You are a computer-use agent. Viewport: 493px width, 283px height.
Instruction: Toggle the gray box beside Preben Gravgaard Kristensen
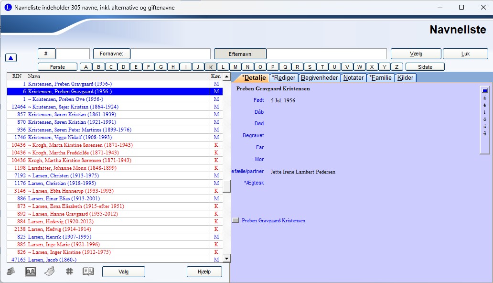[x=236, y=221]
